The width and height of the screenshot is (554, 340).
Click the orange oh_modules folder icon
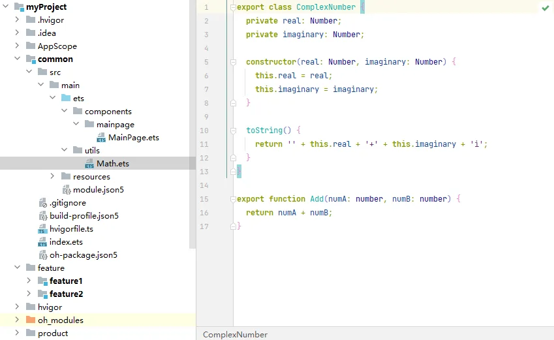point(31,320)
